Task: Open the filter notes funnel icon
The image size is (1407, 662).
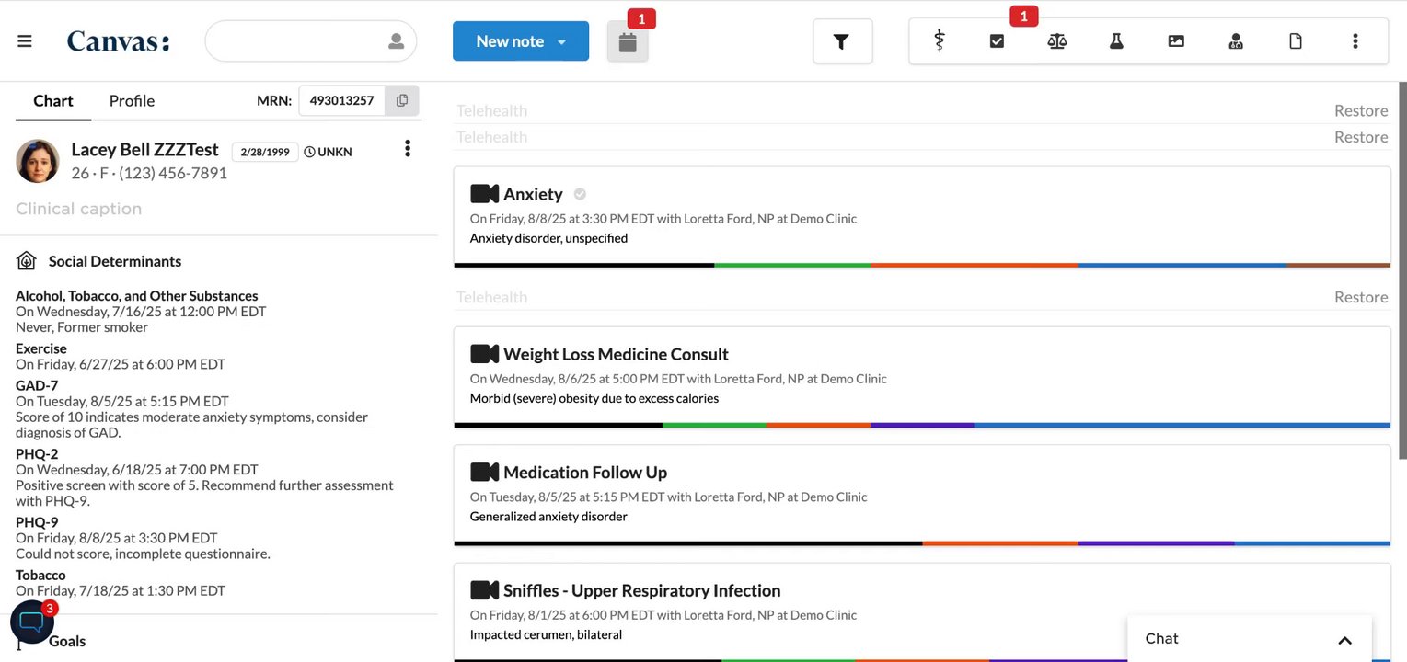Action: click(841, 41)
